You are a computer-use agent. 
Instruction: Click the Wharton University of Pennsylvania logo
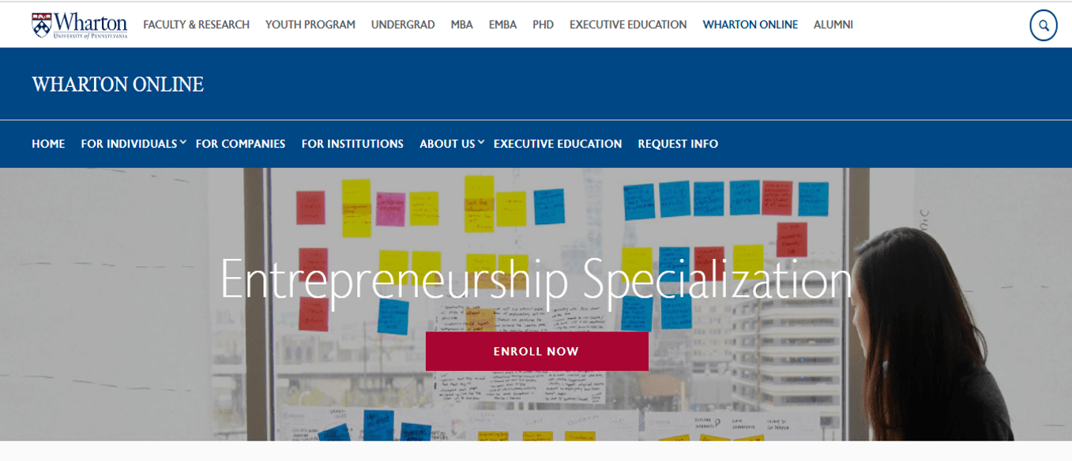(x=79, y=24)
